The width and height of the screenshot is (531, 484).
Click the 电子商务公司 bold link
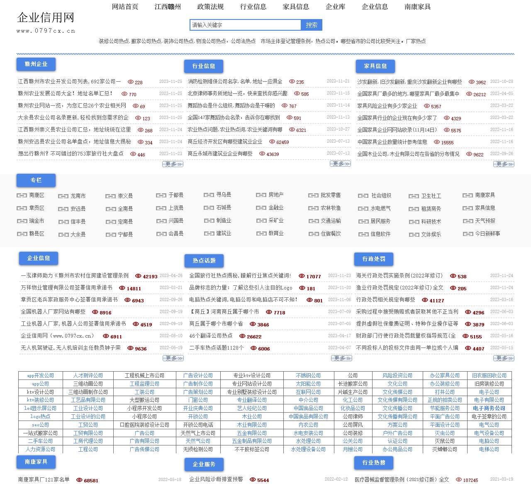(489, 408)
